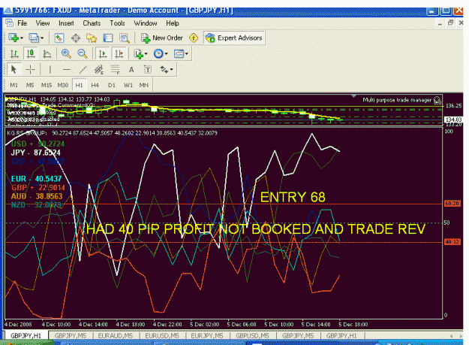
Task: Open the View menu
Action: (43, 23)
